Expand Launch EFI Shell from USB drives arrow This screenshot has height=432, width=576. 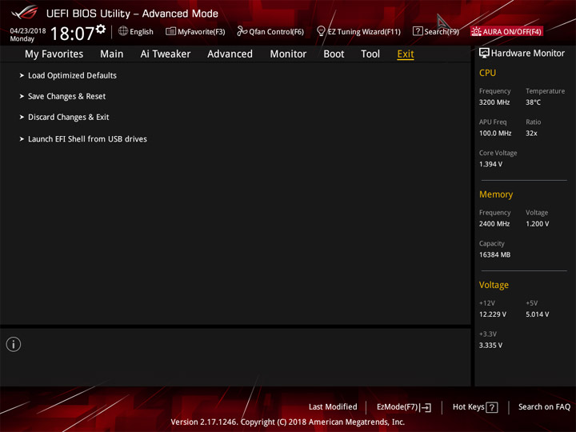pos(22,139)
